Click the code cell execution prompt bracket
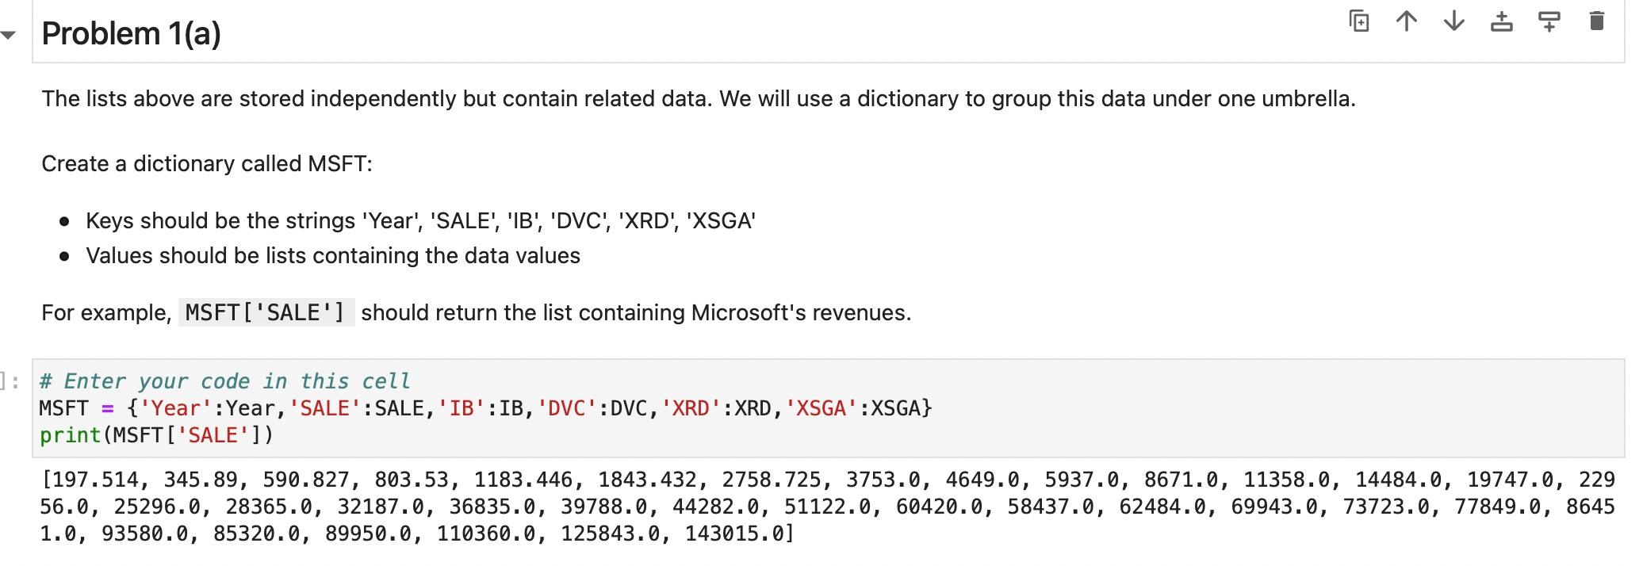The width and height of the screenshot is (1643, 566). click(10, 381)
